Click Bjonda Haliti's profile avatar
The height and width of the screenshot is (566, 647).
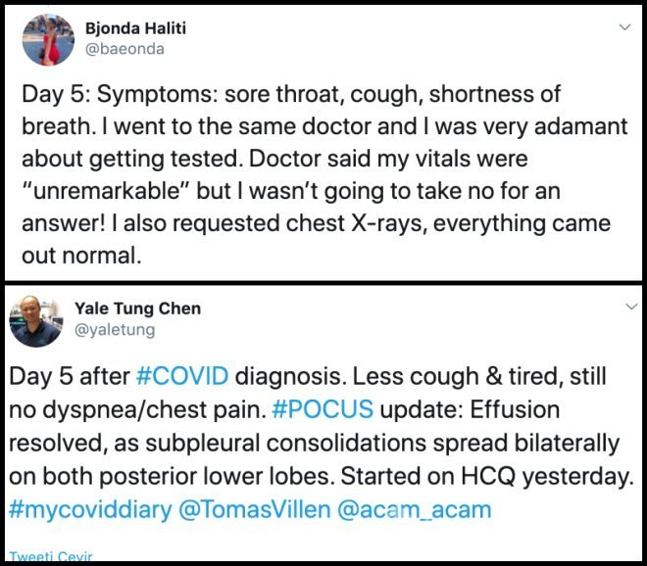[x=48, y=40]
